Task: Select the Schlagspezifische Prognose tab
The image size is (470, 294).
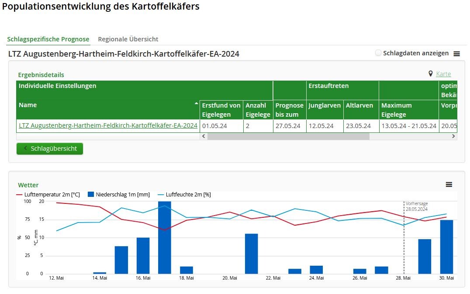Action: [x=48, y=39]
